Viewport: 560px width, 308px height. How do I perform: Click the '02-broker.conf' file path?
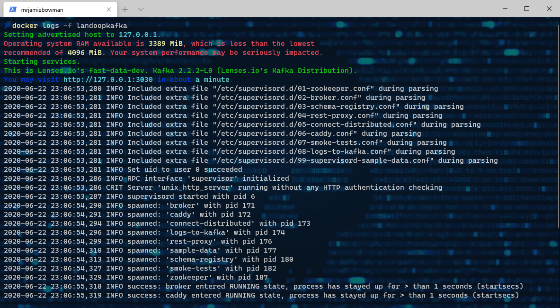click(x=287, y=97)
